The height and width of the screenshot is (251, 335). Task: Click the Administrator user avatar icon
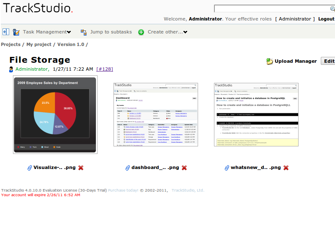11,69
